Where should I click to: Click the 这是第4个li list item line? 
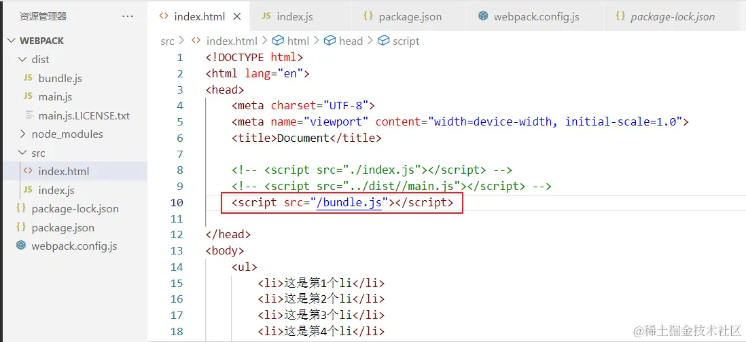321,332
